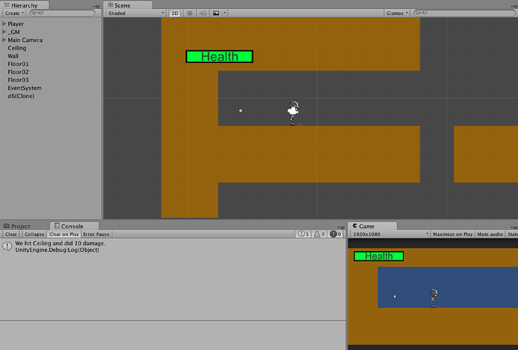This screenshot has width=518, height=350.
Task: Select Floor01 in Hierarchy
Action: coord(18,64)
